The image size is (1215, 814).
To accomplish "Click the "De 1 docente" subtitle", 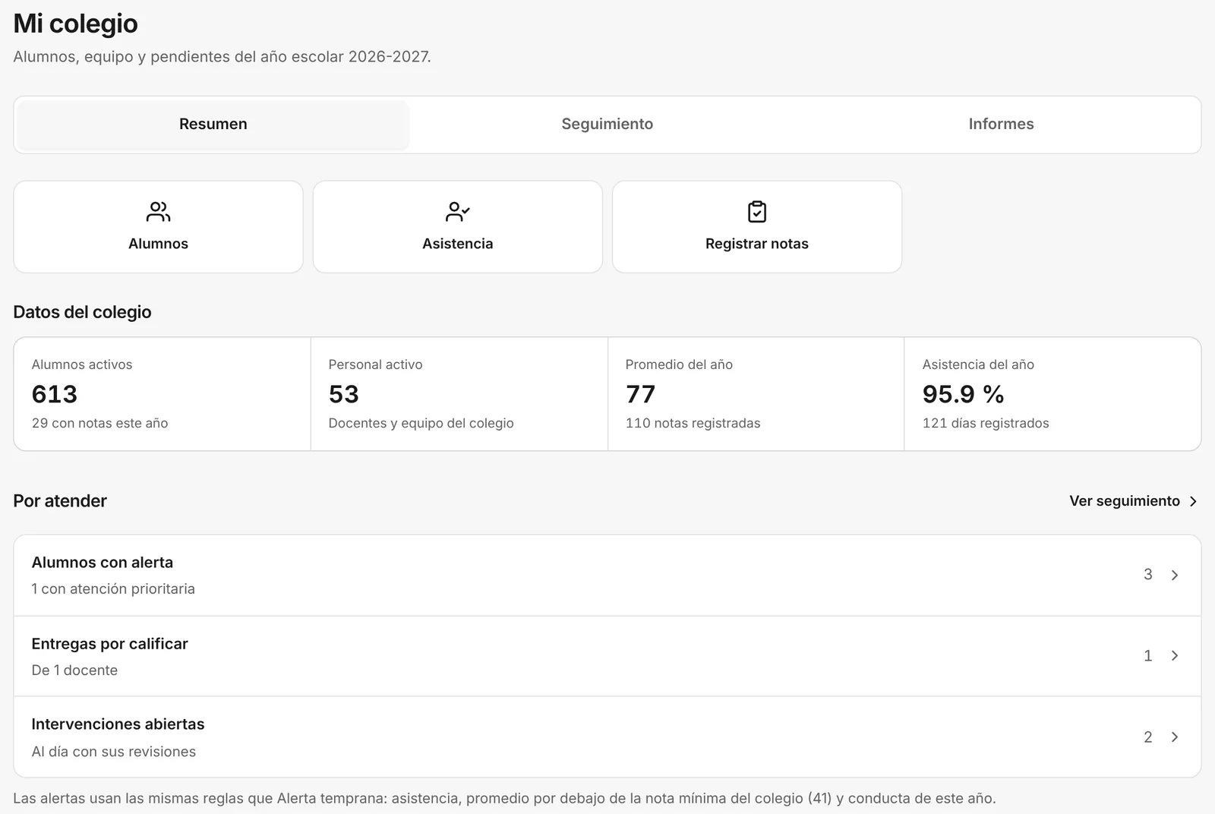I will pos(74,670).
